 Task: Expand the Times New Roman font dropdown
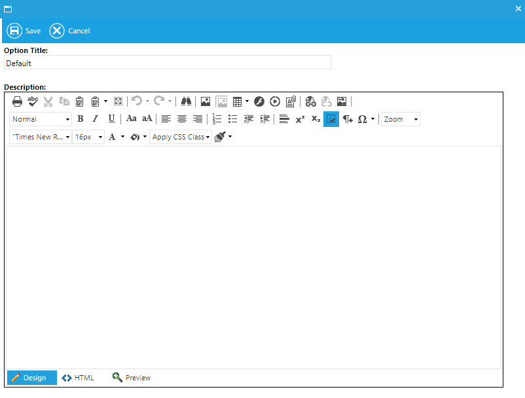click(x=41, y=137)
